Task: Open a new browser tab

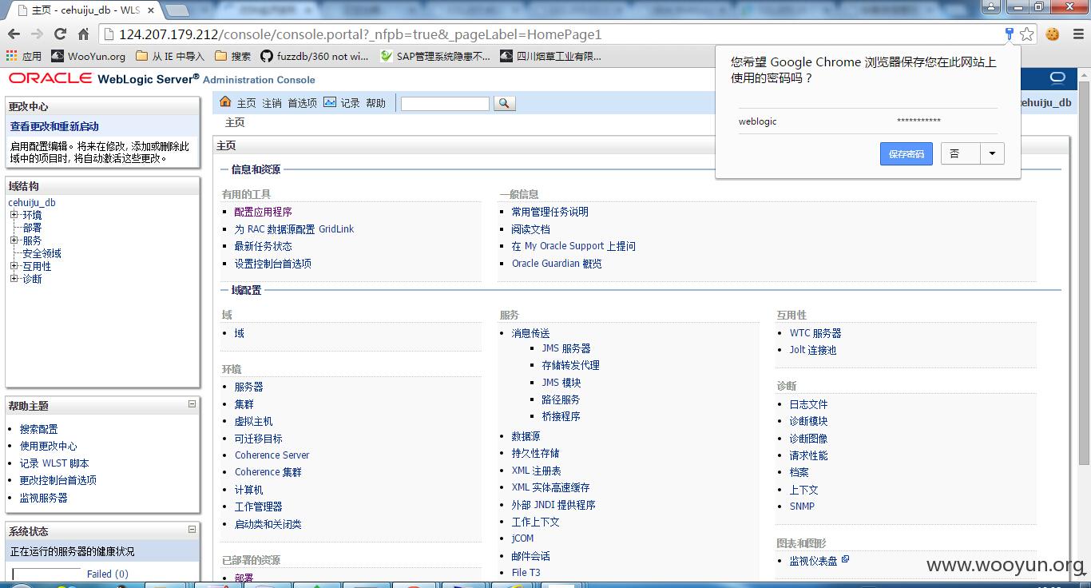Action: coord(177,10)
